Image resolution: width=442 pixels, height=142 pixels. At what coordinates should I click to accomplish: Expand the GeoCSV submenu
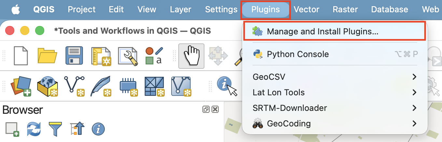click(x=335, y=77)
